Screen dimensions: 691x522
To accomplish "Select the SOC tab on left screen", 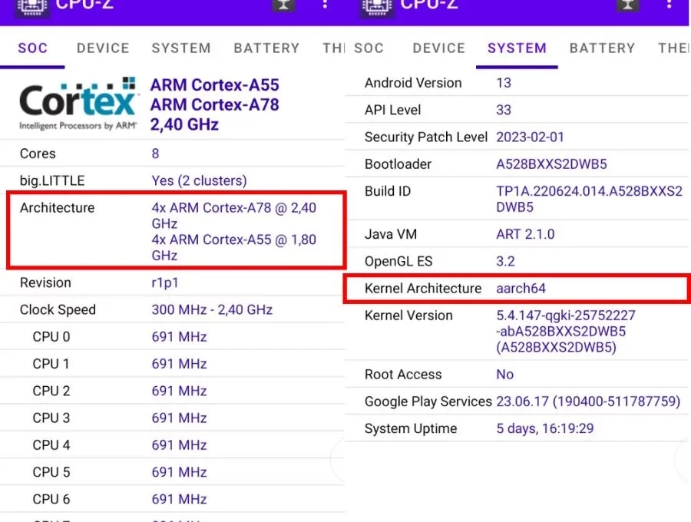I will click(x=32, y=48).
